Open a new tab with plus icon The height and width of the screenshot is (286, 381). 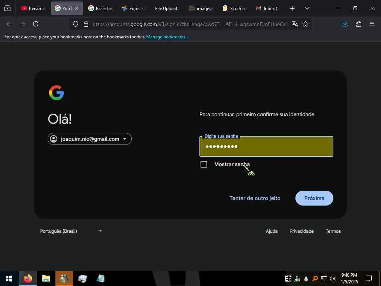click(292, 9)
